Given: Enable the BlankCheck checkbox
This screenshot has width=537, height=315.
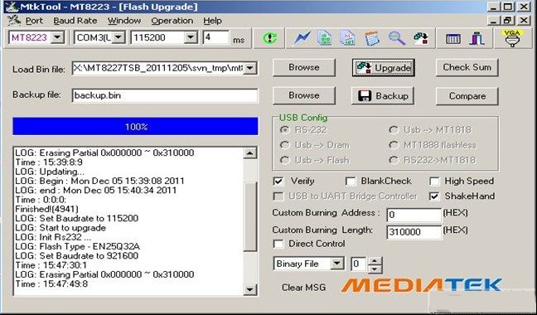Looking at the screenshot, I should 351,181.
